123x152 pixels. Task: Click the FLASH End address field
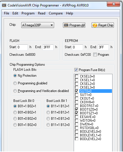(x=48, y=47)
